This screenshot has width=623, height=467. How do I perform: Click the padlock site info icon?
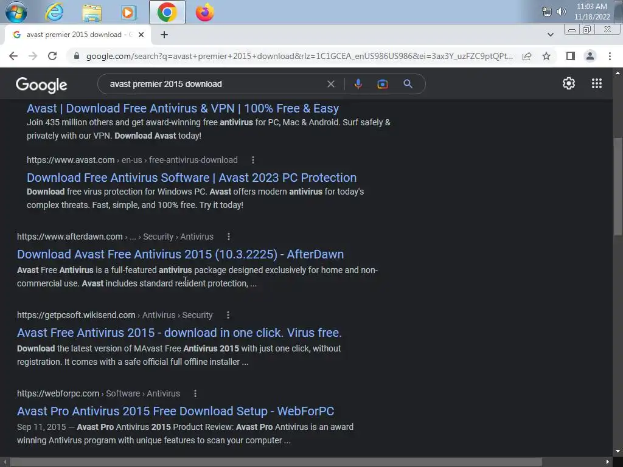(x=77, y=56)
